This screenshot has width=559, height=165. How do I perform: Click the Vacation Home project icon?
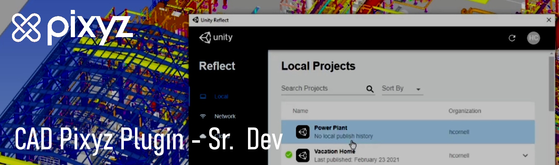coord(303,155)
